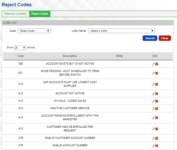
Task: Click the red Clear button
Action: [x=165, y=38]
